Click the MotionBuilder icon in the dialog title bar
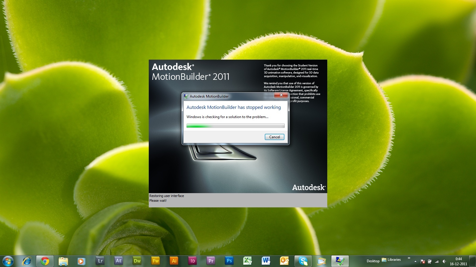 (186, 96)
